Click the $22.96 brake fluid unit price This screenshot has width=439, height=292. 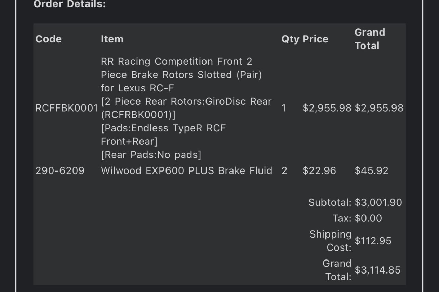tap(319, 170)
